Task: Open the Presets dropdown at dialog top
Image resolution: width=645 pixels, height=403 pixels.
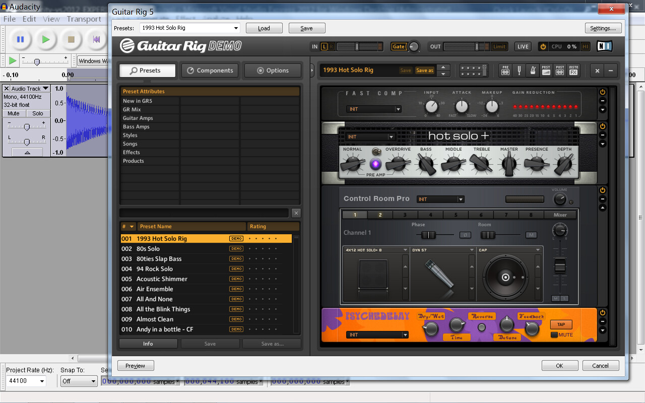Action: coord(190,28)
